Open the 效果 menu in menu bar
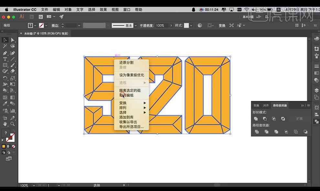The height and width of the screenshot is (191, 320). click(x=103, y=10)
